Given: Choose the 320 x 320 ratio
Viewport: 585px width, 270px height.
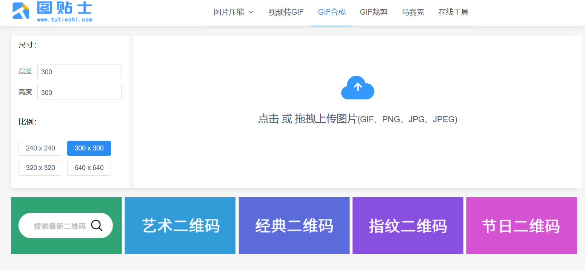Looking at the screenshot, I should click(x=40, y=168).
